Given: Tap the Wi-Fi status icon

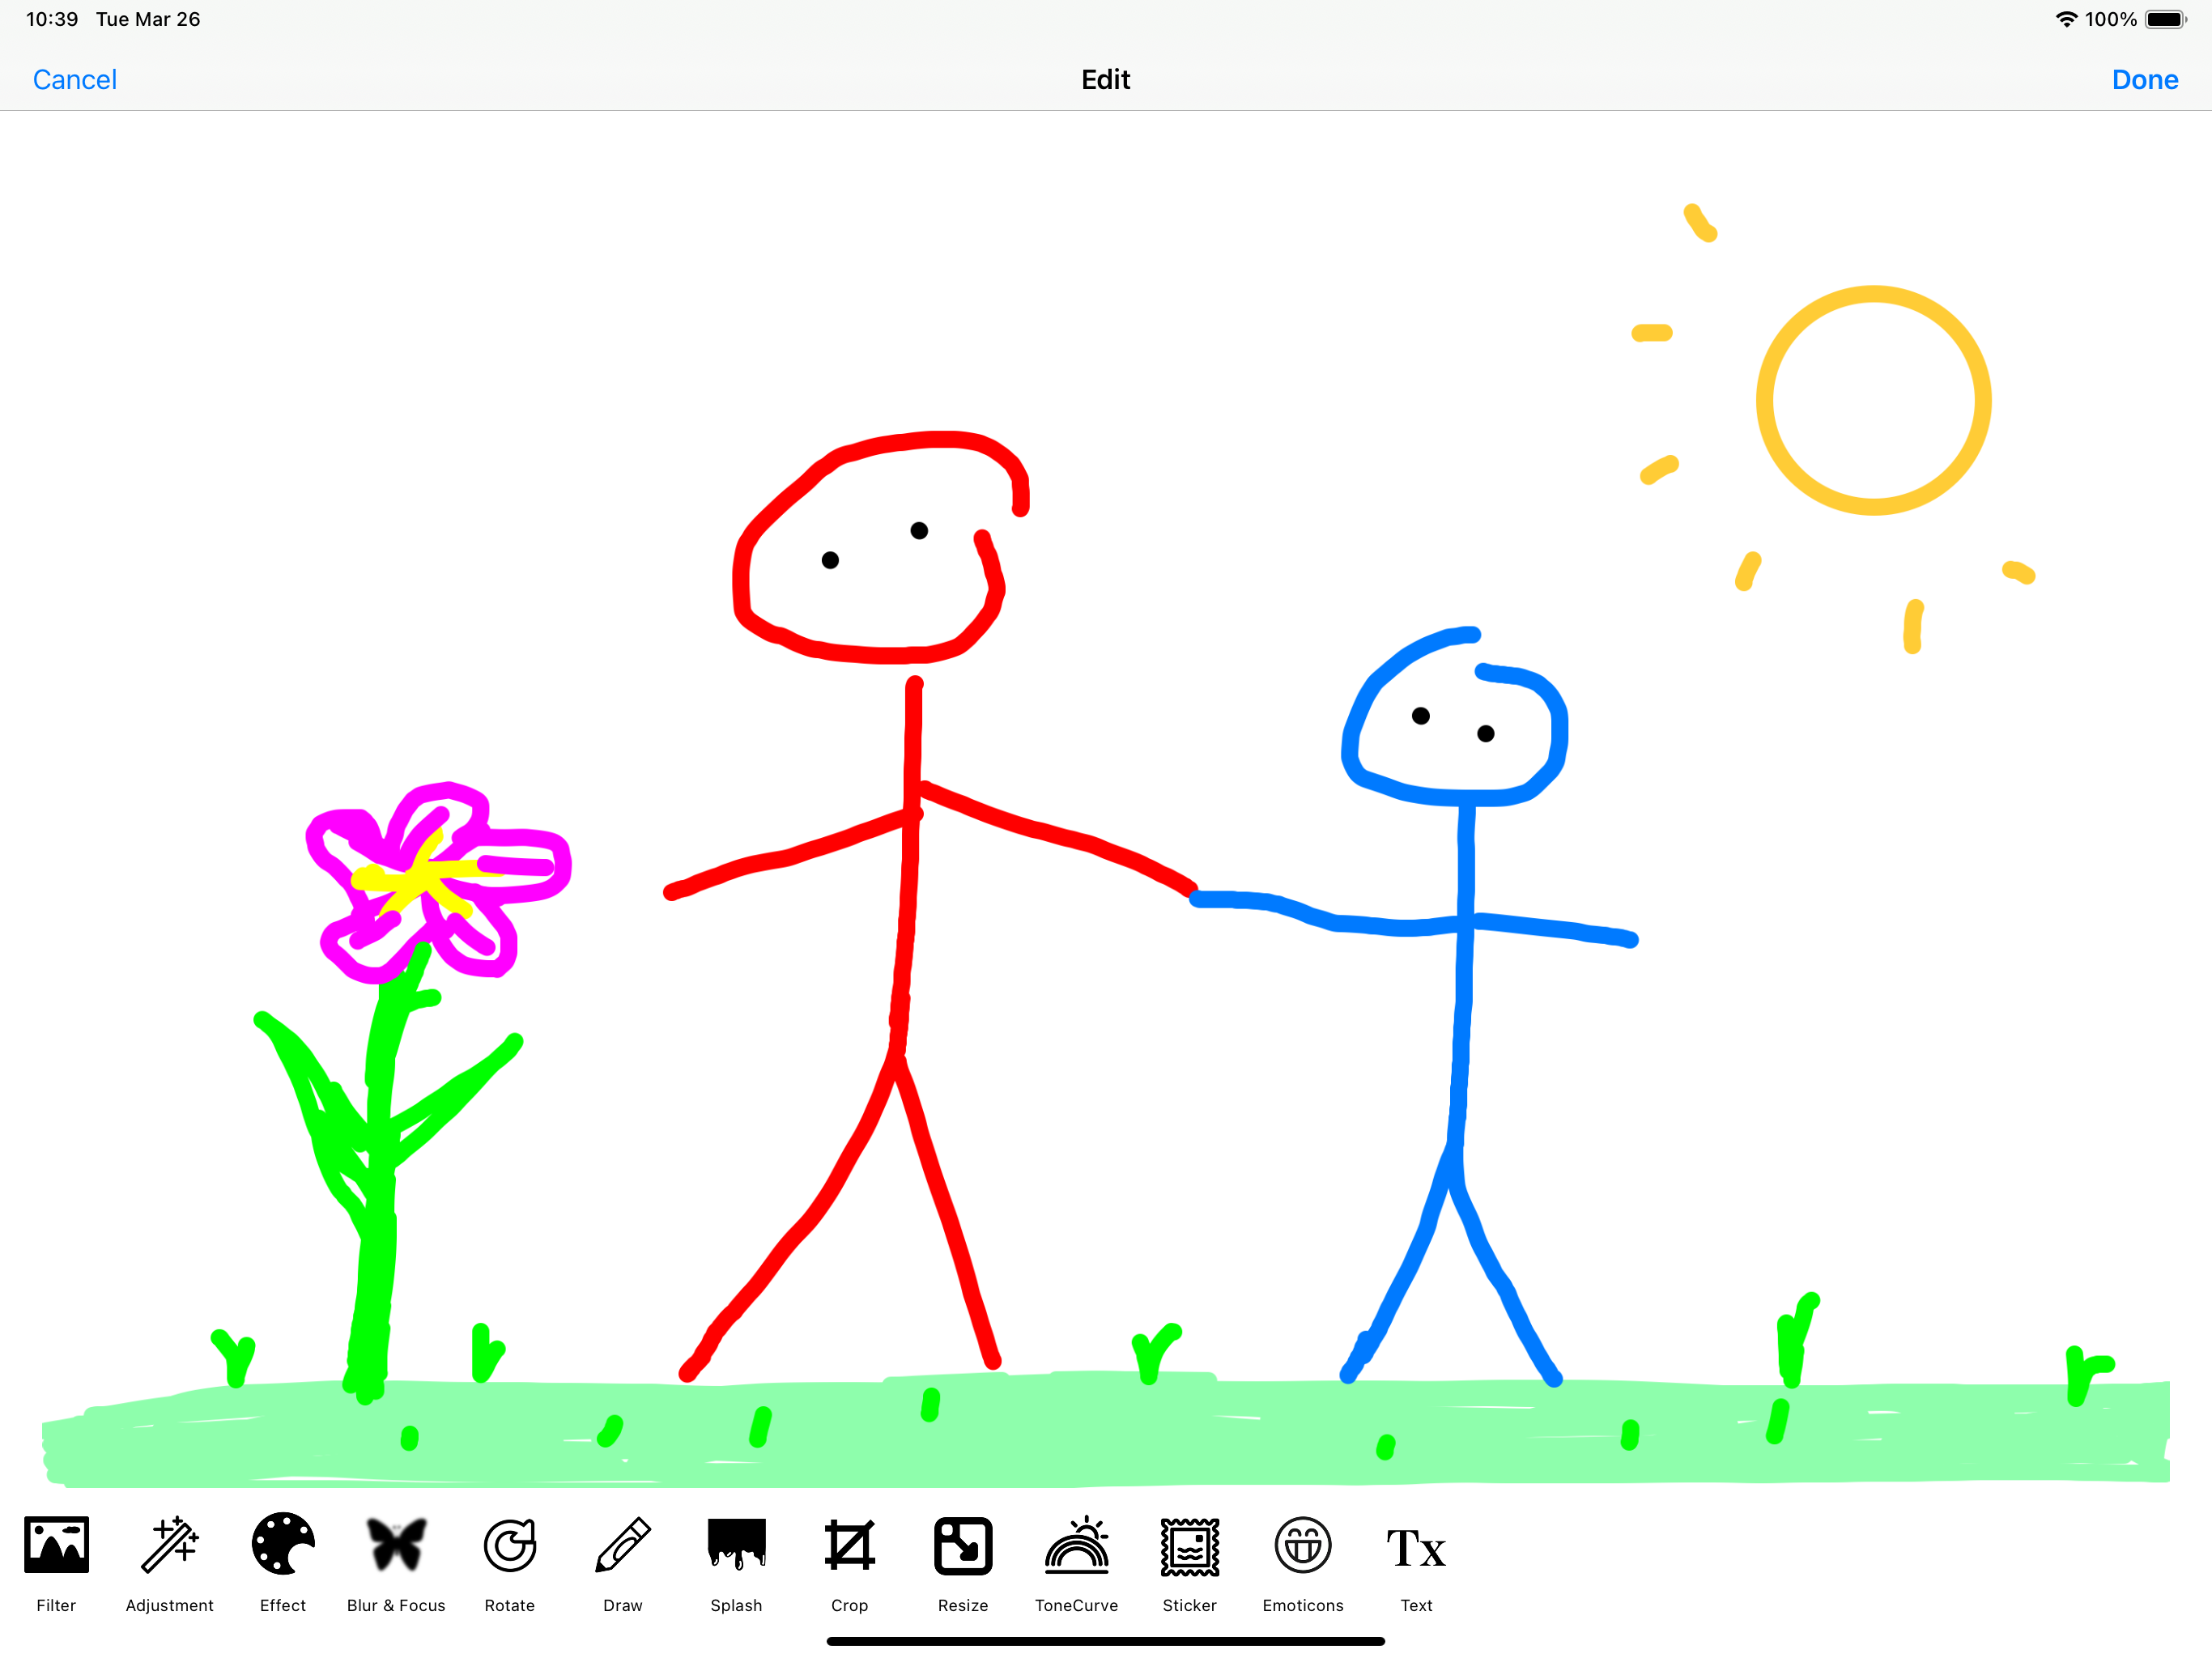Looking at the screenshot, I should click(x=2066, y=19).
